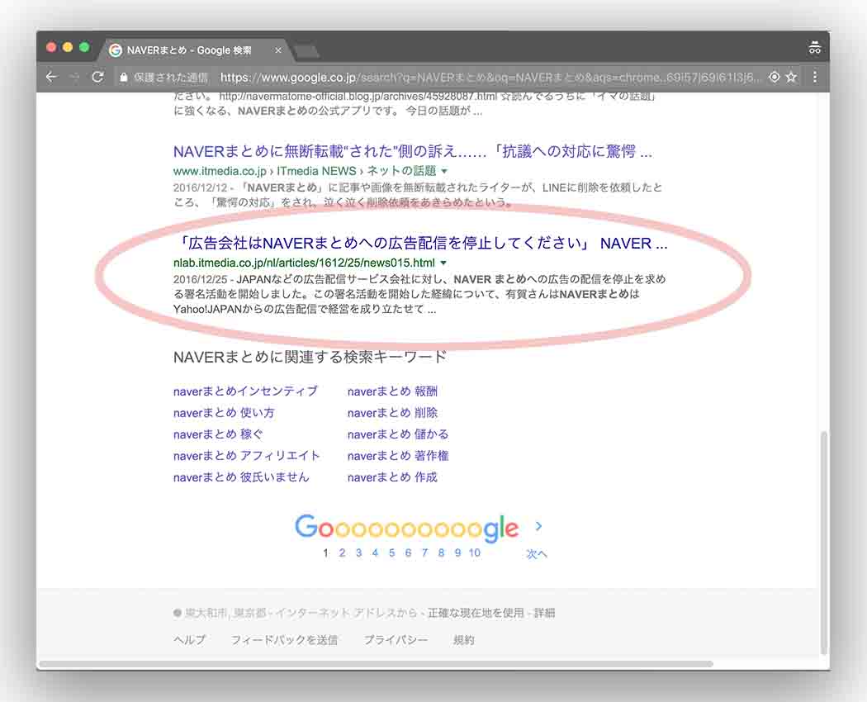Open the Chrome three-dot menu
This screenshot has height=702, width=867.
pyautogui.click(x=814, y=77)
